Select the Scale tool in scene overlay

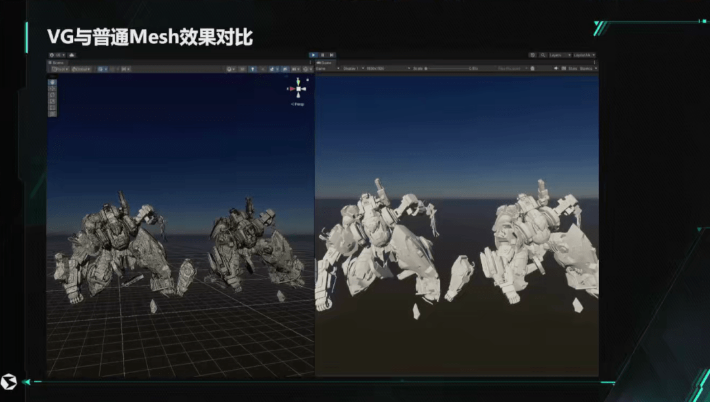pyautogui.click(x=53, y=100)
